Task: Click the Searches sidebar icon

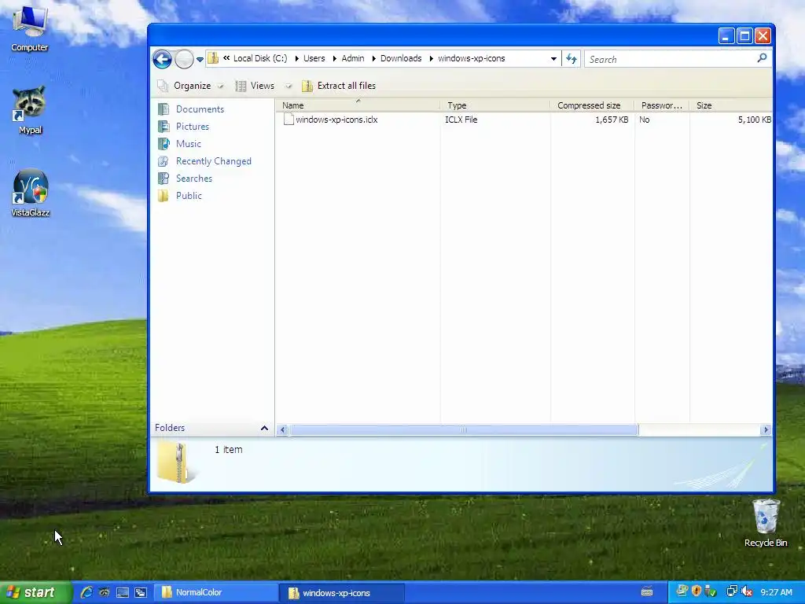Action: click(x=164, y=179)
